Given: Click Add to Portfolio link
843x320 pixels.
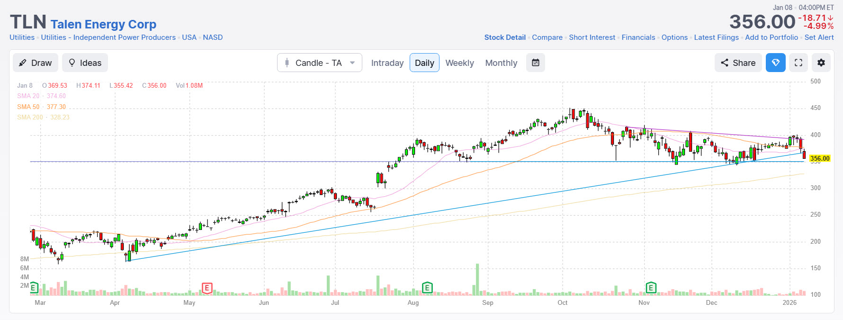Looking at the screenshot, I should coord(771,37).
